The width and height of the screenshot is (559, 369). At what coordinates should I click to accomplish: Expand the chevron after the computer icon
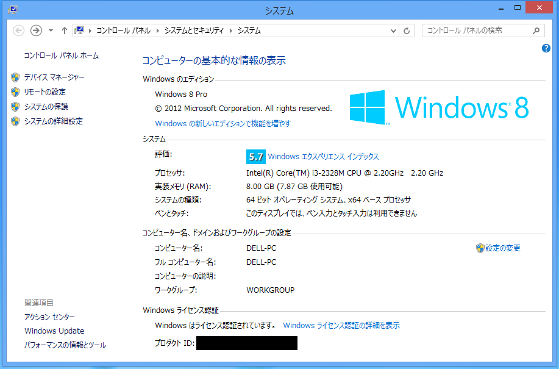point(90,30)
